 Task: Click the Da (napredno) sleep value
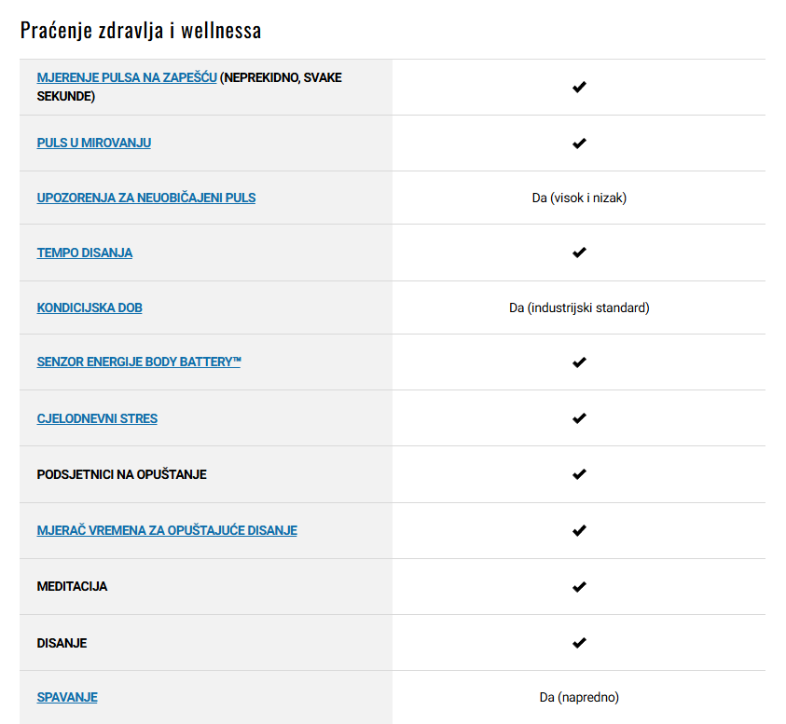pyautogui.click(x=579, y=697)
